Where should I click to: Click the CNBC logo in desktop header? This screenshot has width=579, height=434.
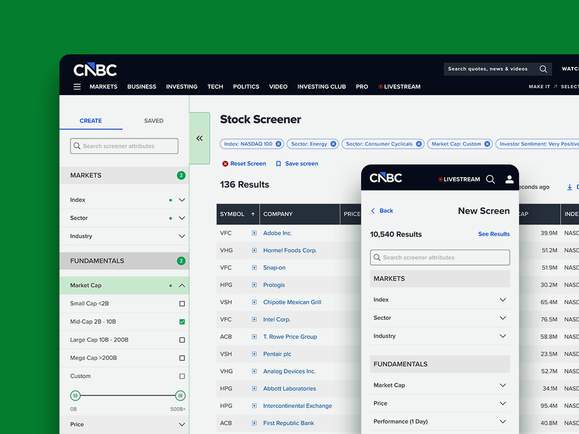pos(95,70)
